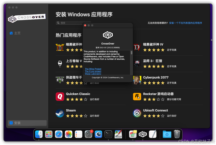Viewport: 216px width, 145px height.
Task: Click the home icon beside 主页
Action: tap(11, 33)
